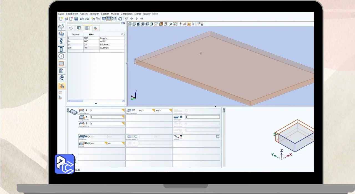The height and width of the screenshot is (194, 355).
Task: Select the saw blade tool in sidebar
Action: point(61,56)
